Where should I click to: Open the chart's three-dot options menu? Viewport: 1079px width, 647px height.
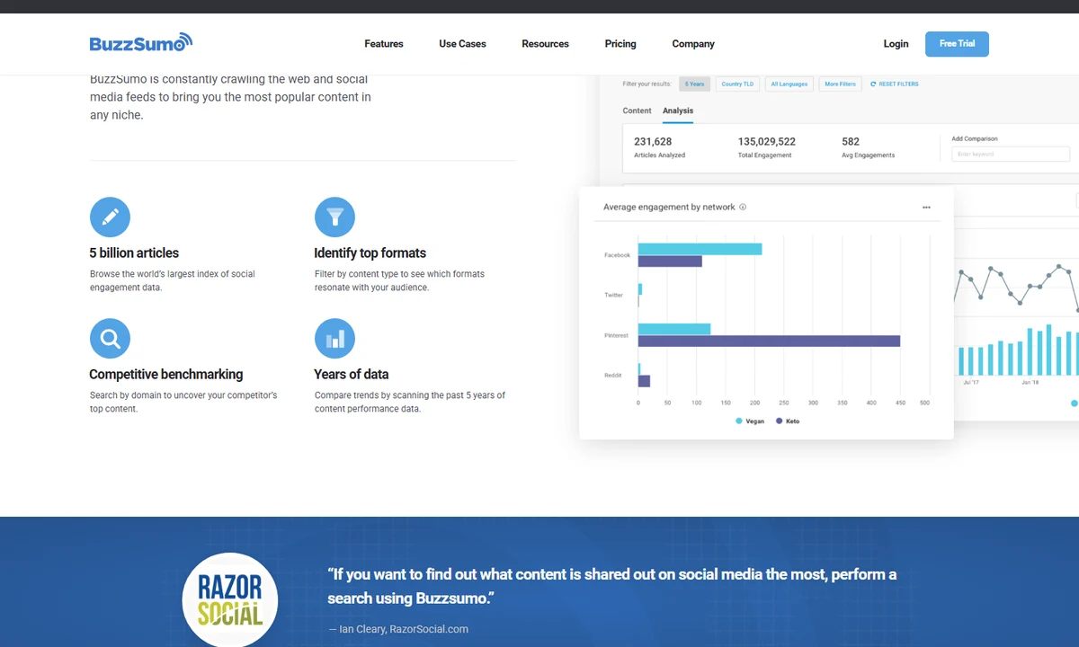click(x=926, y=208)
